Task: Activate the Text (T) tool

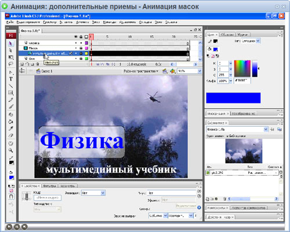Action: [10, 79]
